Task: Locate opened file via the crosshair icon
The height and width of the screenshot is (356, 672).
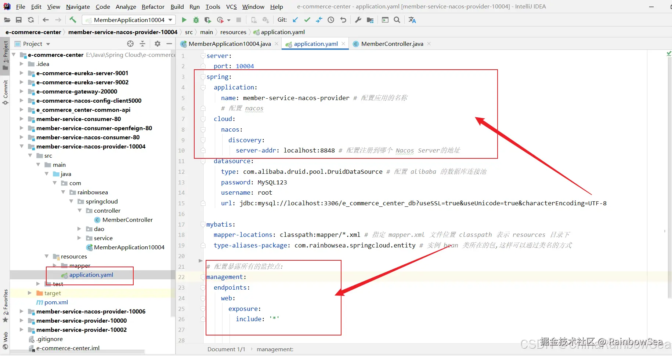Action: (130, 44)
